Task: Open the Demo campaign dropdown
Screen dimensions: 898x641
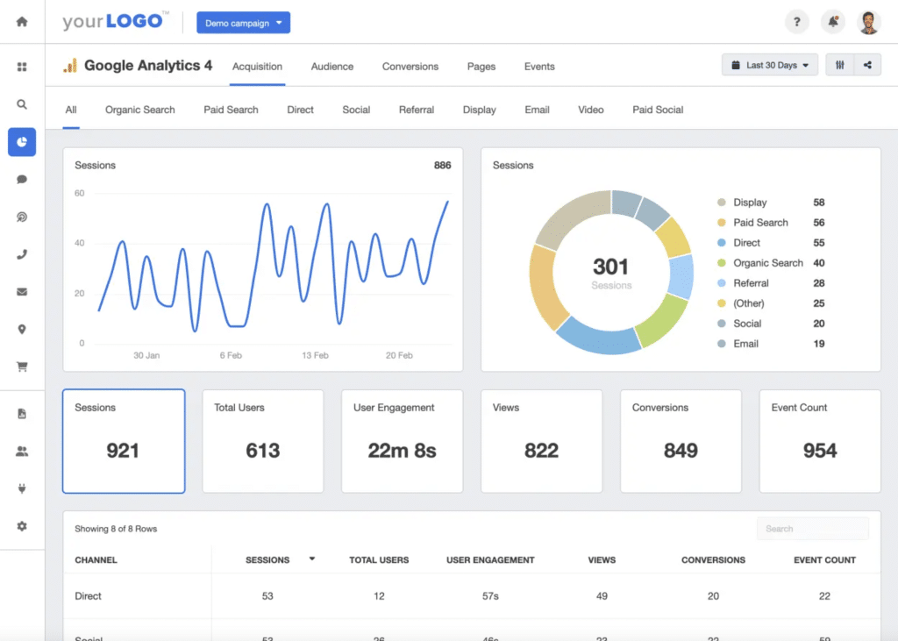Action: pyautogui.click(x=243, y=22)
